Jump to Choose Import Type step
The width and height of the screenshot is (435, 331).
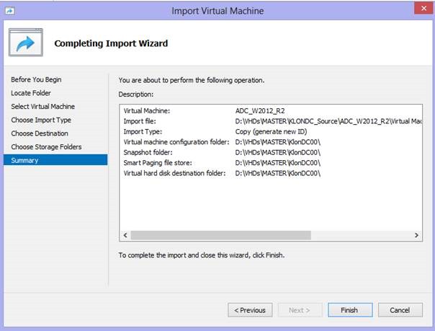click(x=41, y=120)
